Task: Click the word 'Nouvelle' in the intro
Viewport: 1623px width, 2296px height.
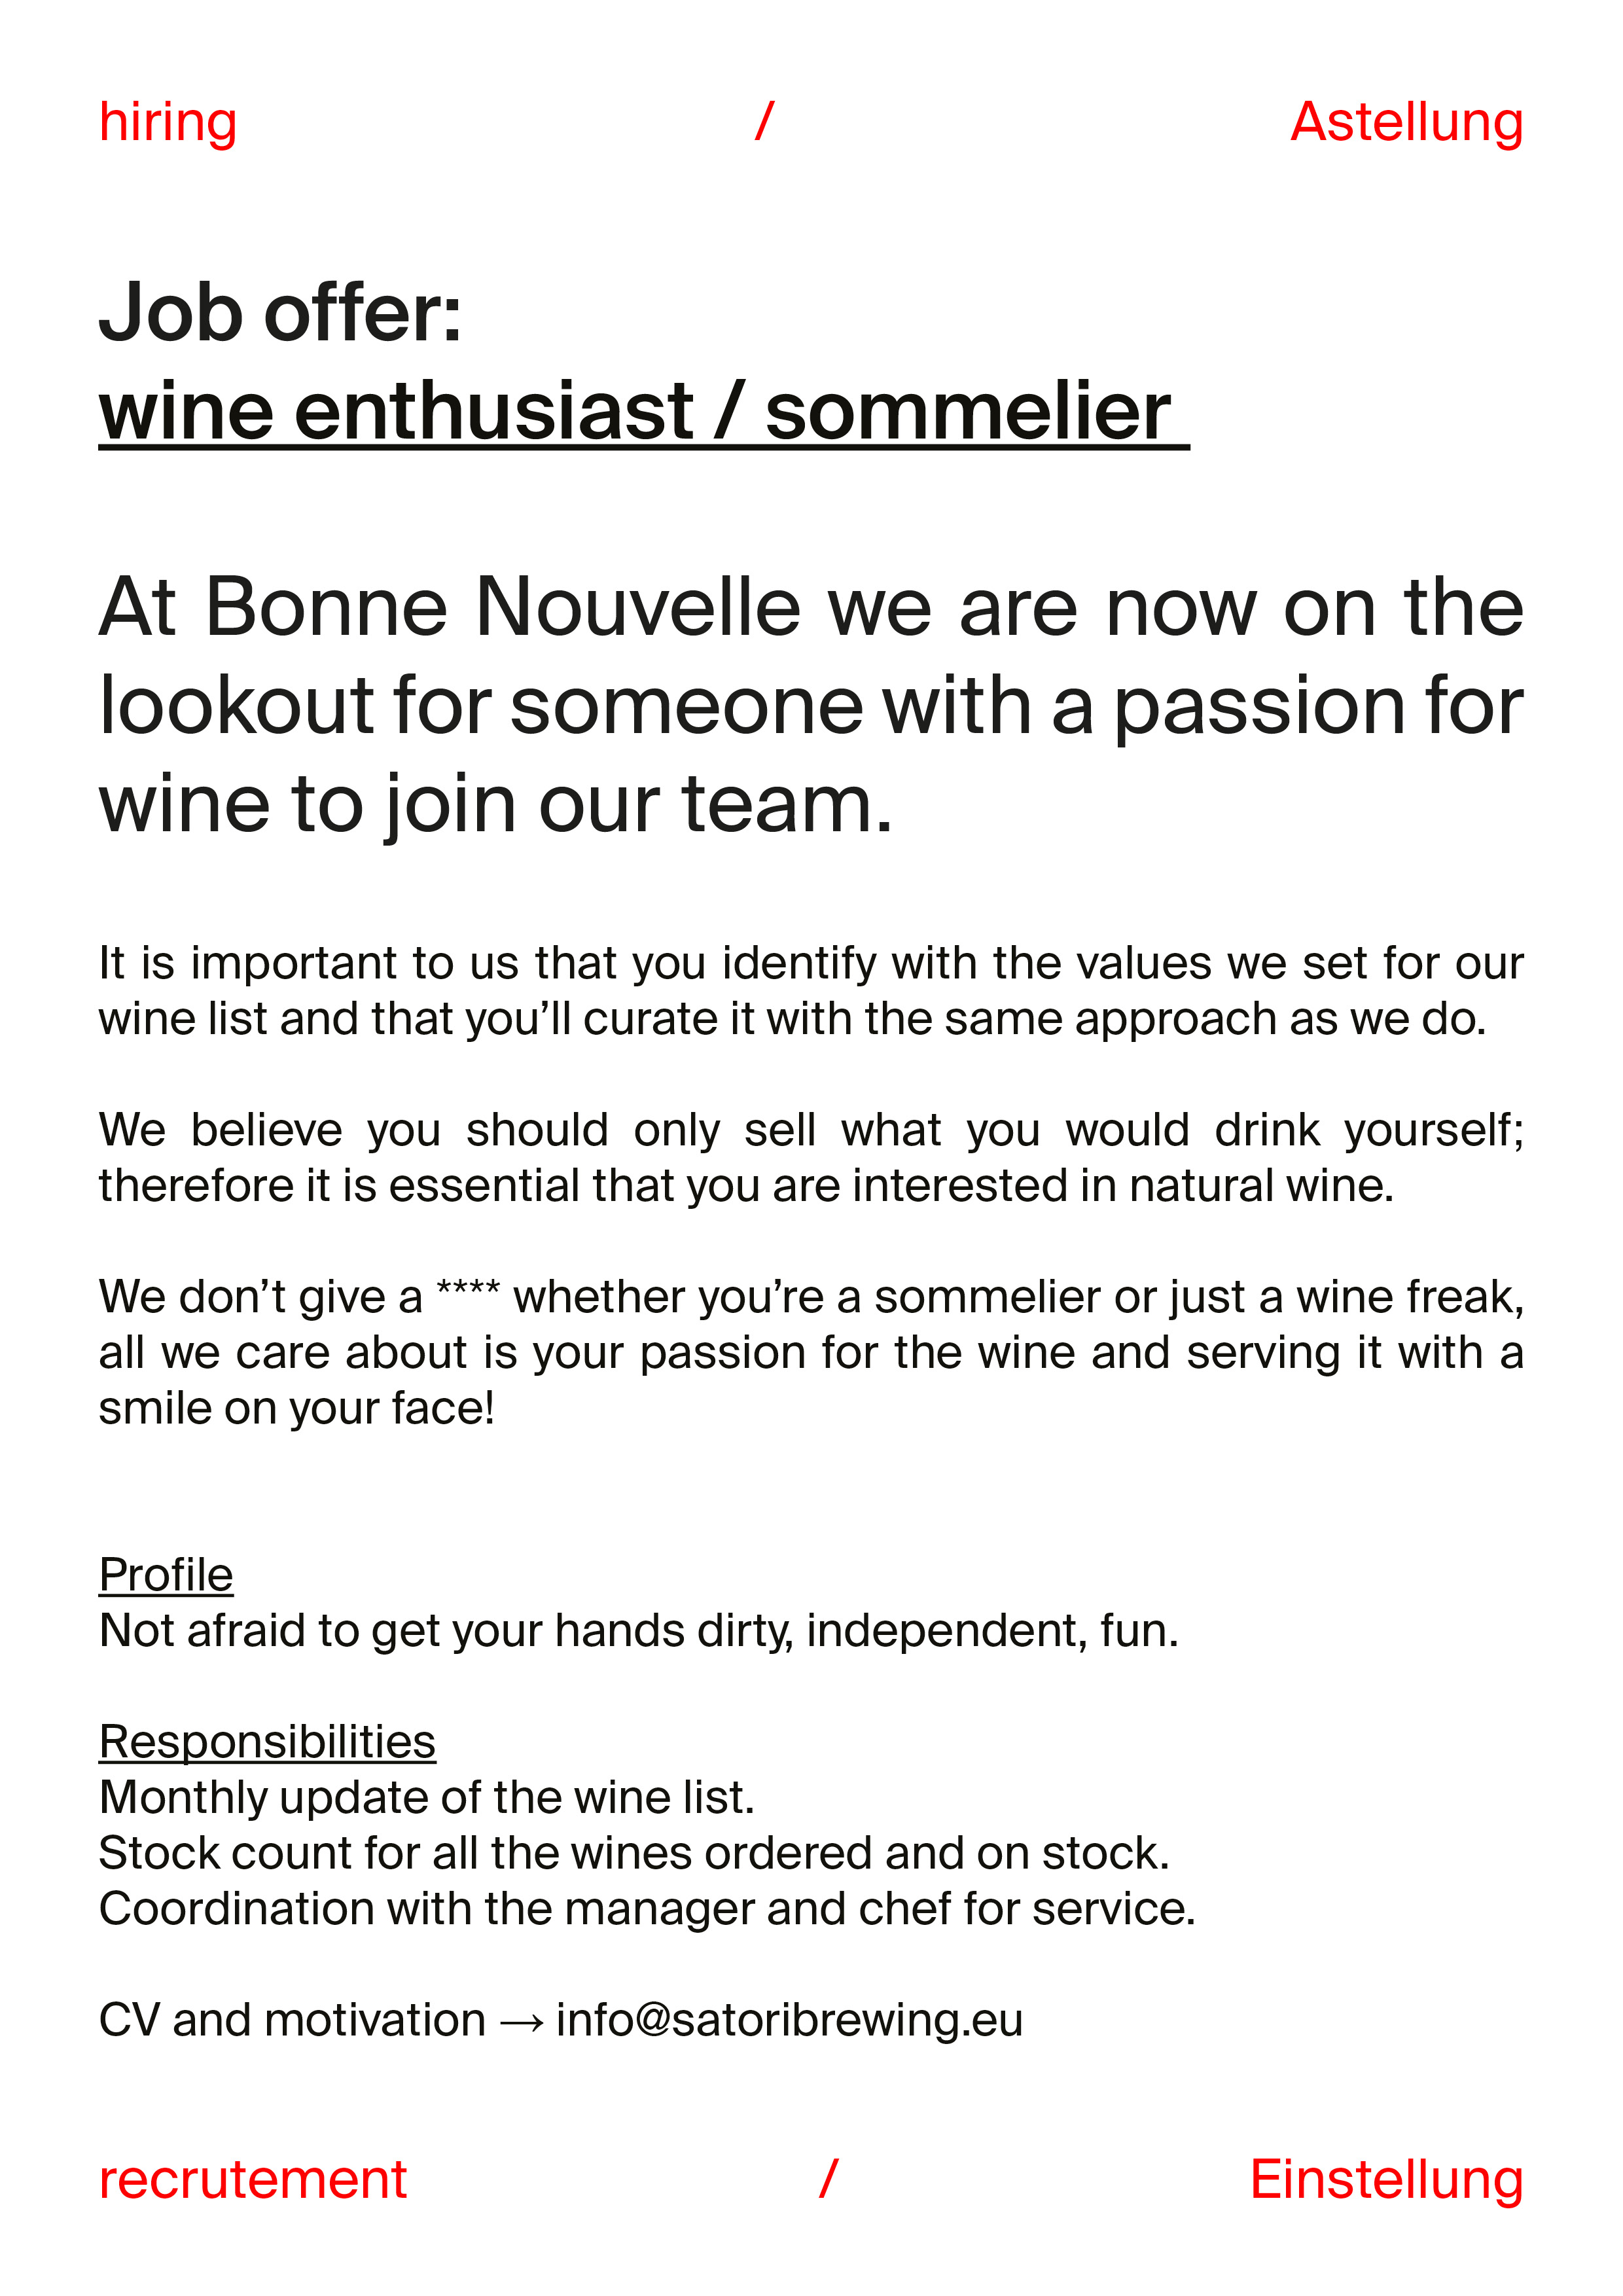Action: (638, 607)
